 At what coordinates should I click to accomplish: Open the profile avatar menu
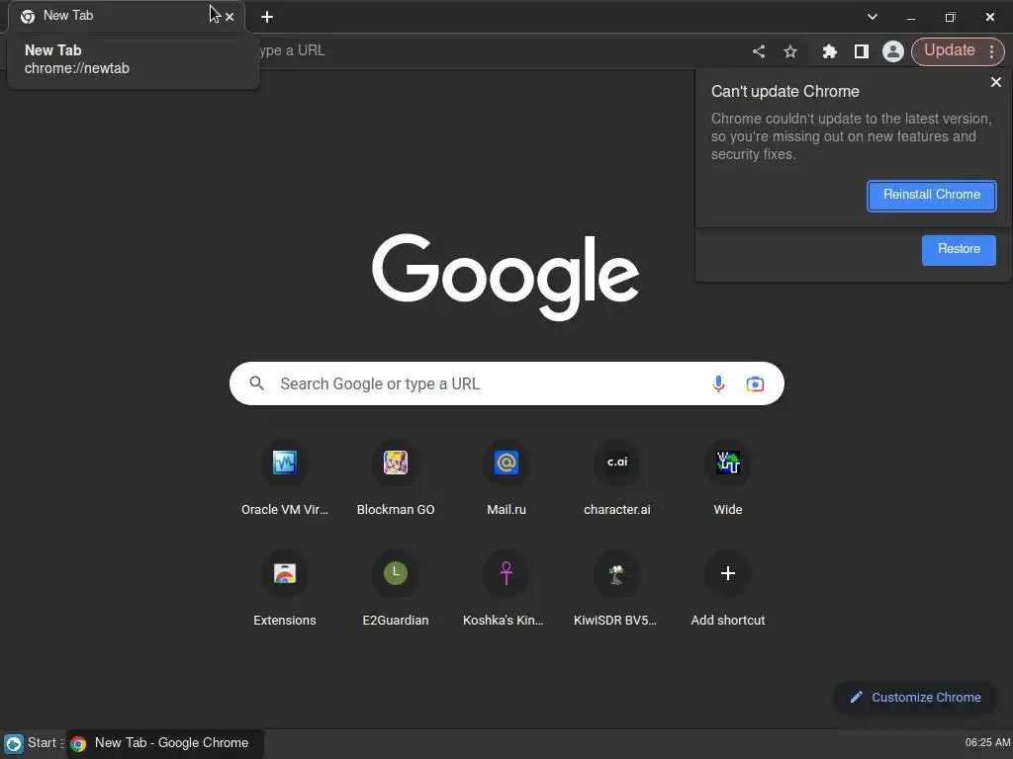pos(893,51)
